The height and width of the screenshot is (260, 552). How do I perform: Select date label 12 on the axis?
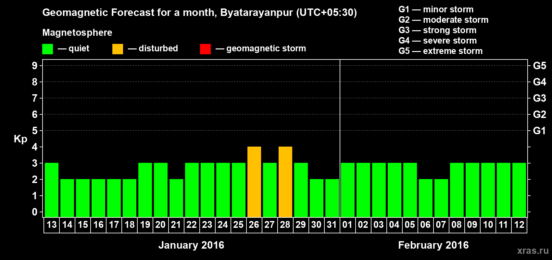[519, 225]
